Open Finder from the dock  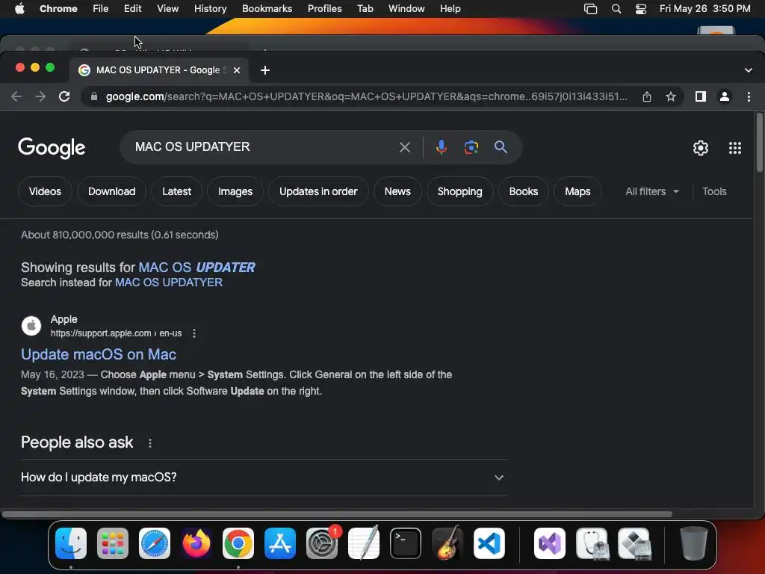[x=71, y=543]
